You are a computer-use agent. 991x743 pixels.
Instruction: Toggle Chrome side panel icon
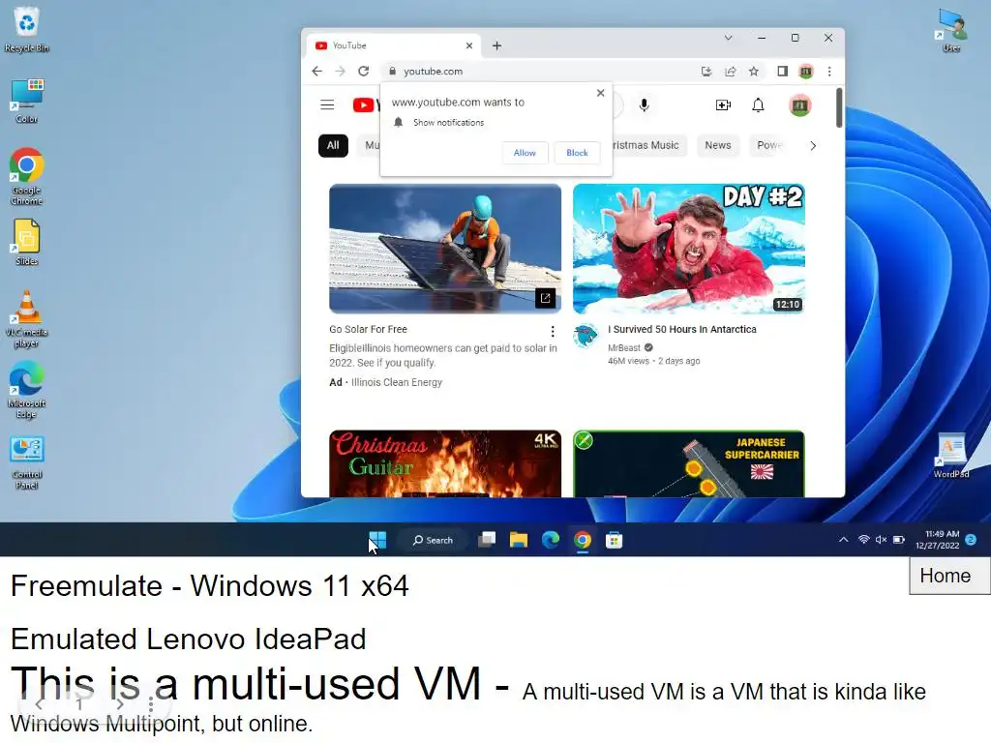tap(782, 72)
